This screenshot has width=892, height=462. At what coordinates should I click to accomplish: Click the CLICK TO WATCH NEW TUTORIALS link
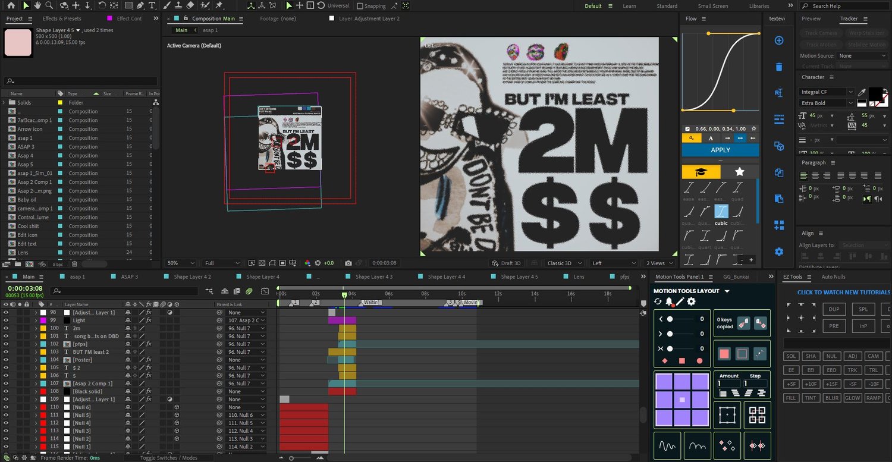click(844, 292)
